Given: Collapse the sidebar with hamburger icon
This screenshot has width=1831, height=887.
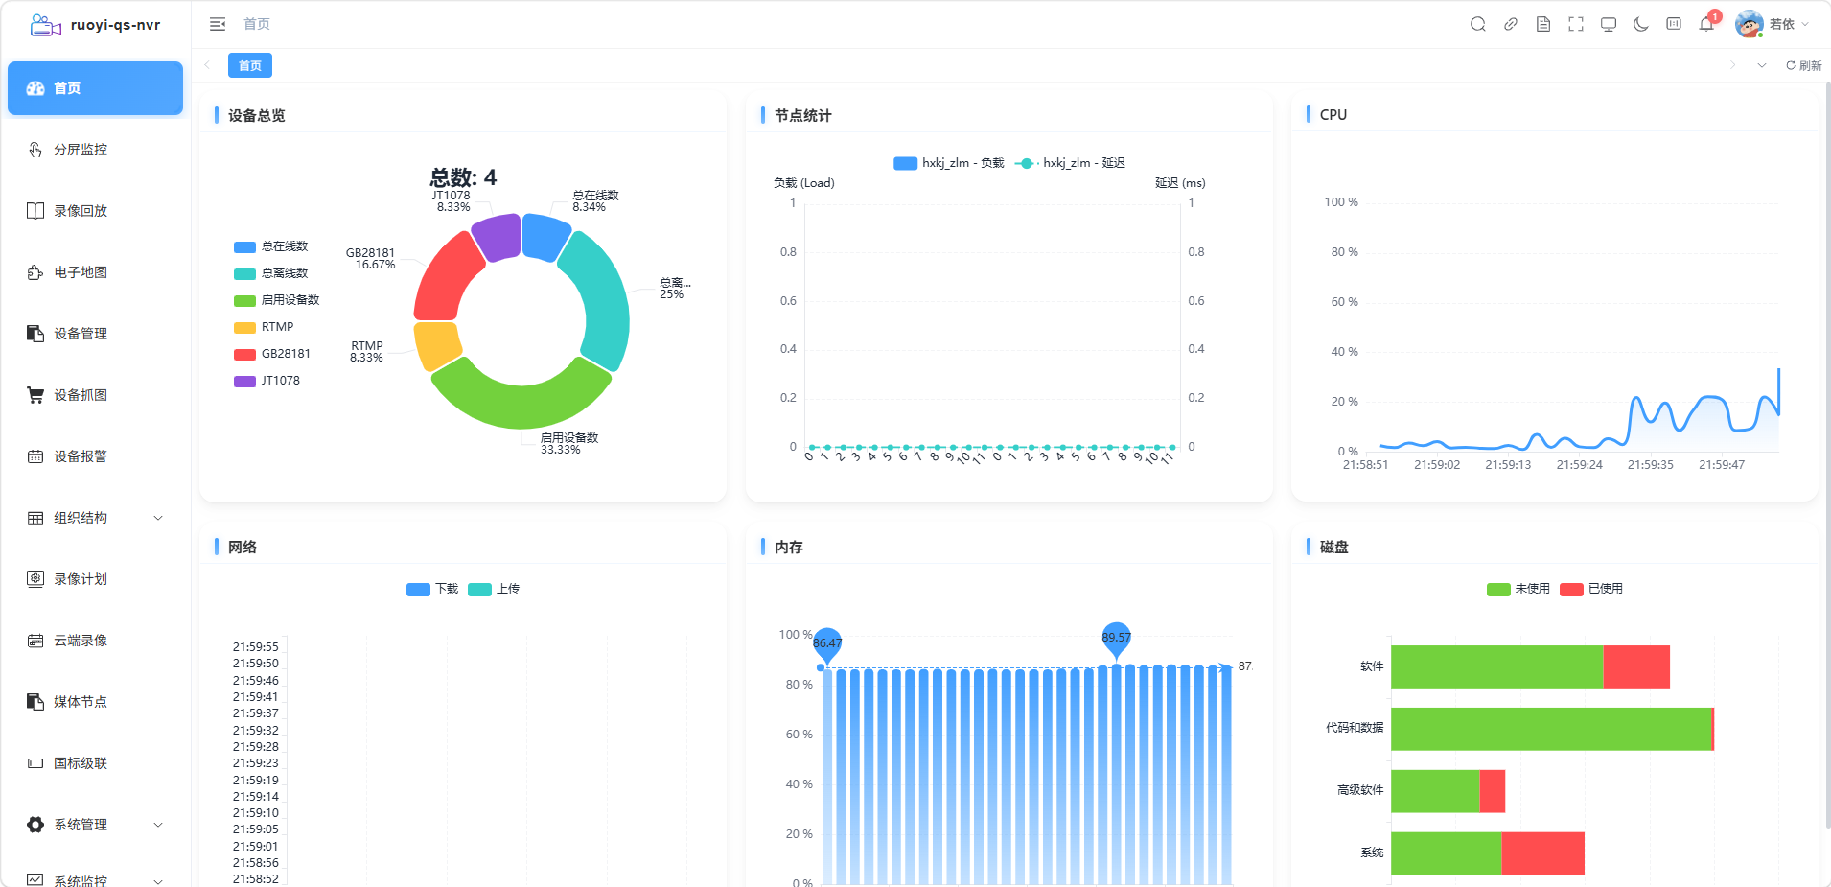Looking at the screenshot, I should (218, 24).
